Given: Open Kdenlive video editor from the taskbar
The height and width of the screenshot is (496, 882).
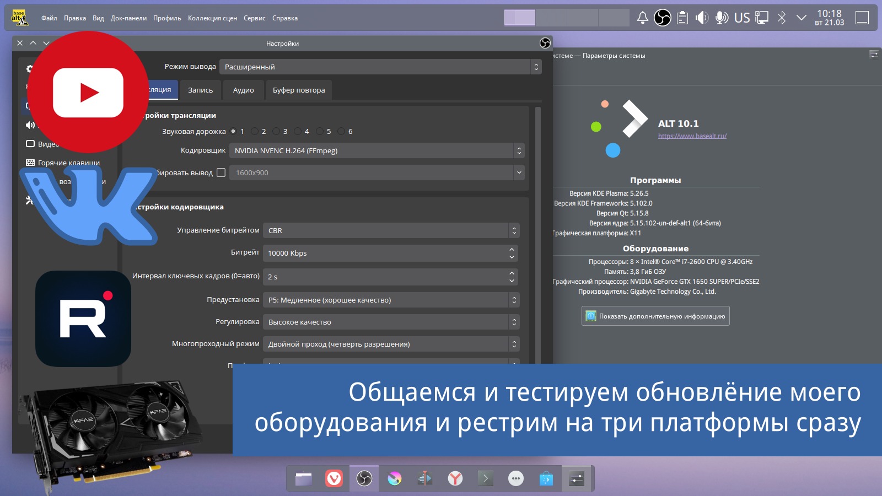Looking at the screenshot, I should point(424,478).
